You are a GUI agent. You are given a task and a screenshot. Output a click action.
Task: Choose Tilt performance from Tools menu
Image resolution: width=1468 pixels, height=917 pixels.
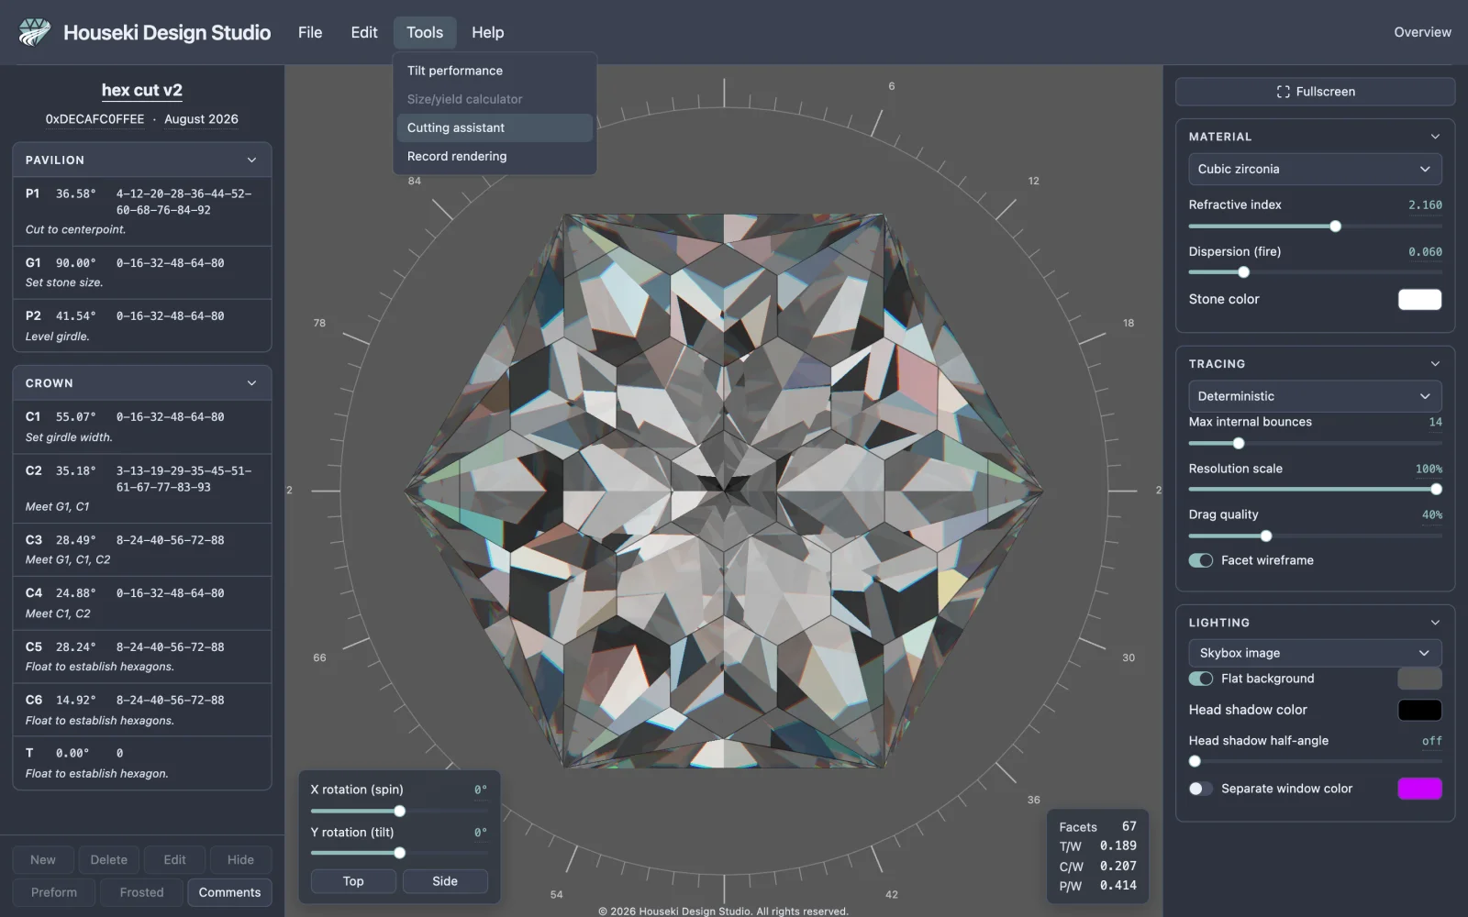[x=495, y=71]
